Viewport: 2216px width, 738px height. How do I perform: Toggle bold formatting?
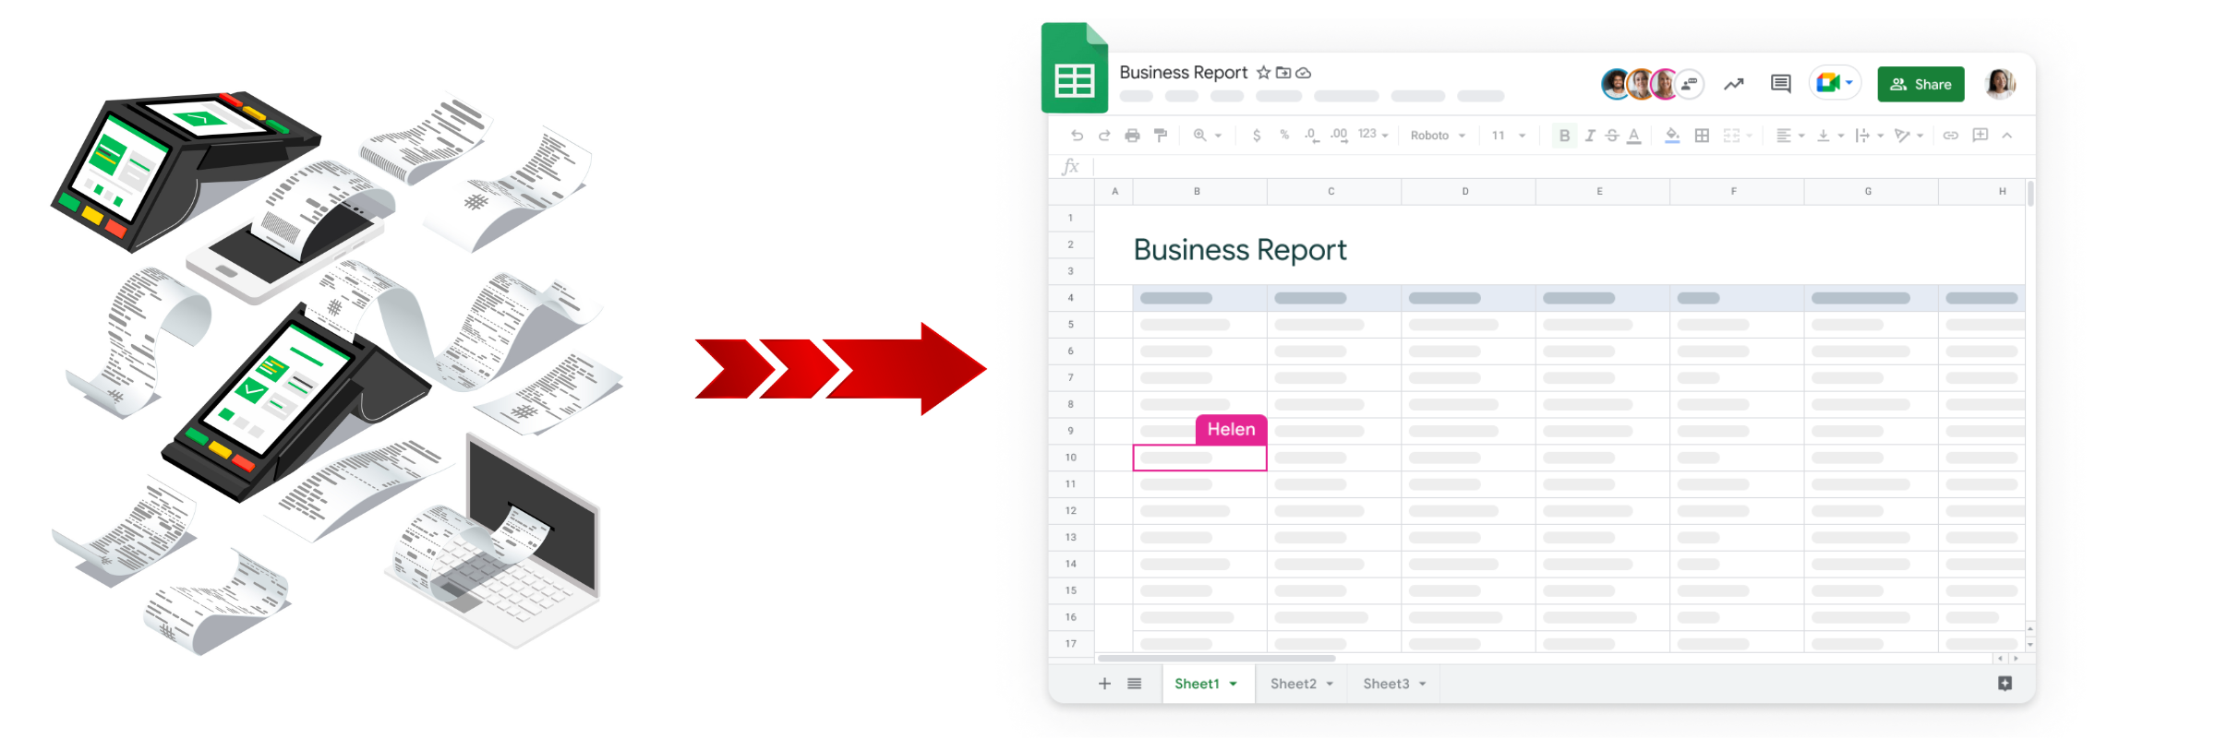click(x=1564, y=136)
